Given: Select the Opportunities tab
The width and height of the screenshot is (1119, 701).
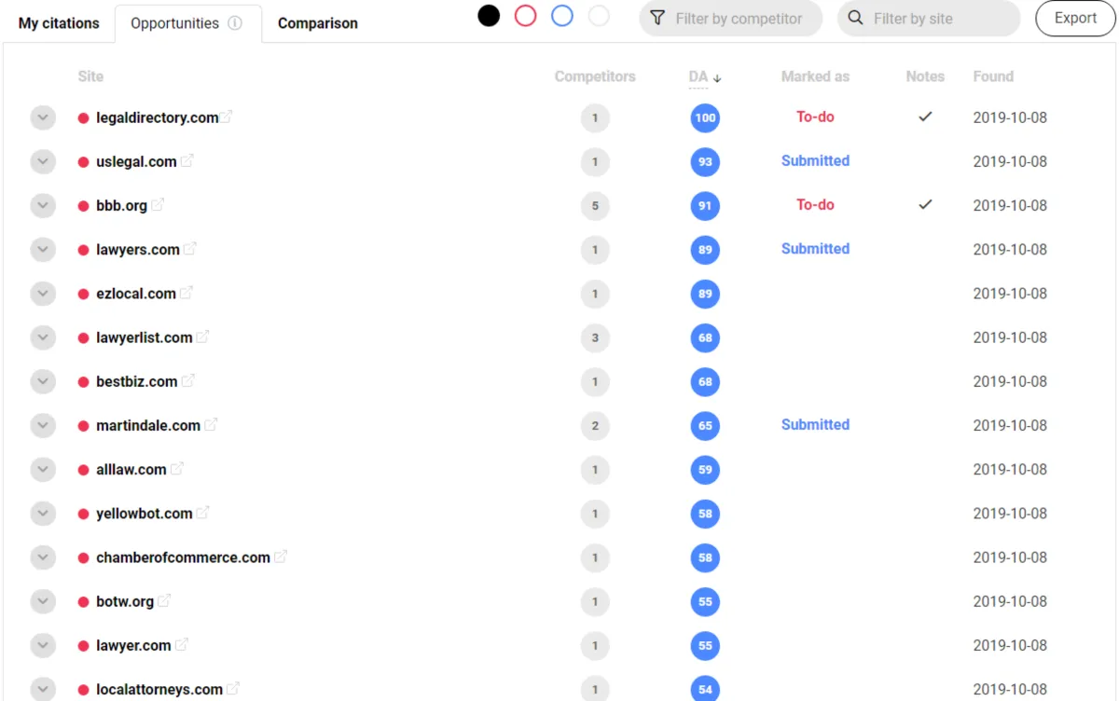Looking at the screenshot, I should tap(187, 23).
